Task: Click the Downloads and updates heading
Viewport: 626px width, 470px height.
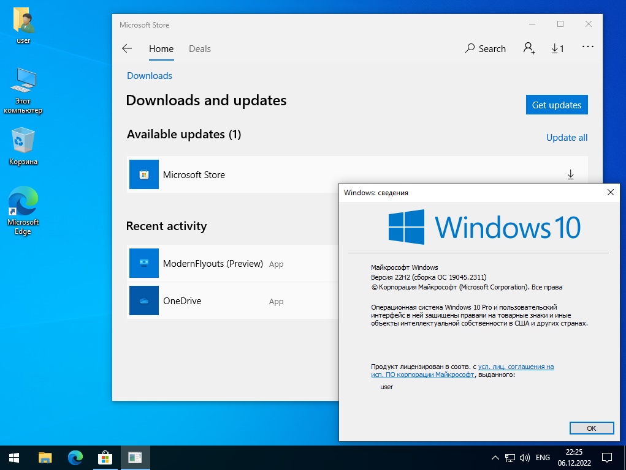Action: point(206,100)
